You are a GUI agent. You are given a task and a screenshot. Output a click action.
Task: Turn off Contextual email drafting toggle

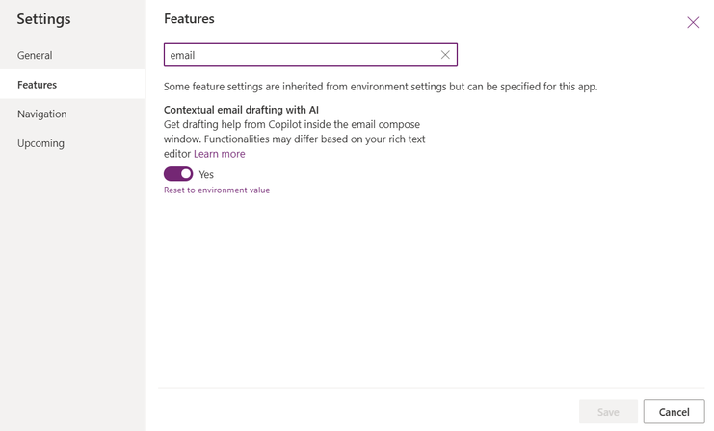(178, 174)
